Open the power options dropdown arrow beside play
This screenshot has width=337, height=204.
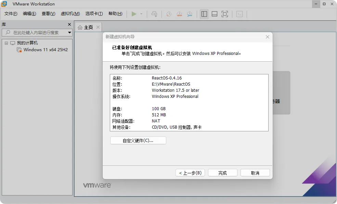click(x=141, y=14)
